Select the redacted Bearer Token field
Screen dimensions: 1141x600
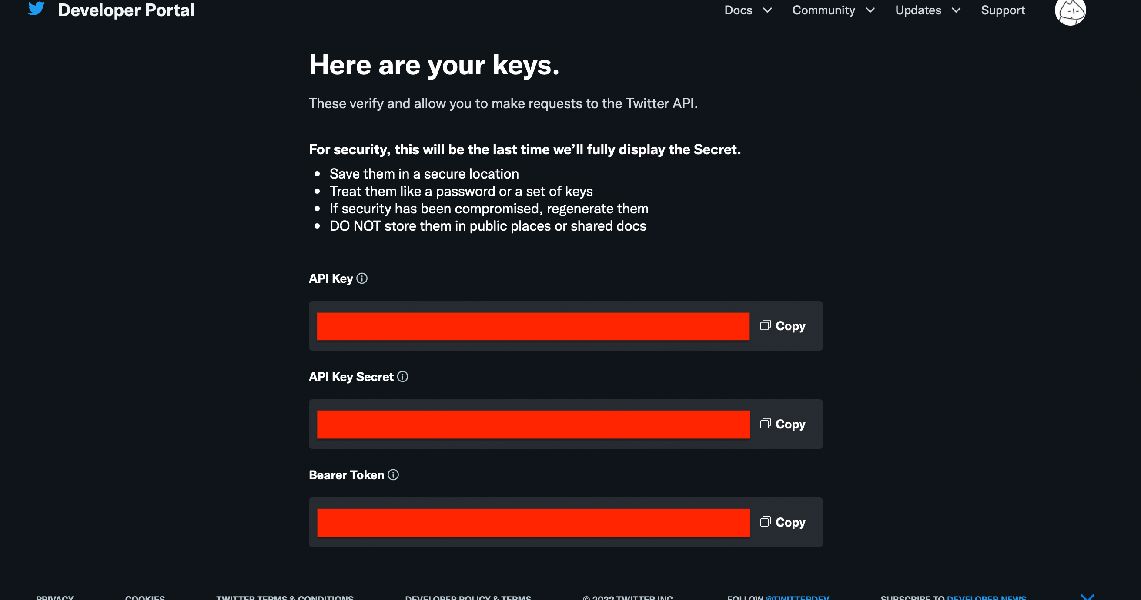click(x=533, y=523)
